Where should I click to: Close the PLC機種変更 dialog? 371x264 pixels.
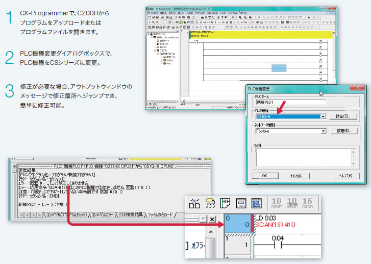(357, 88)
